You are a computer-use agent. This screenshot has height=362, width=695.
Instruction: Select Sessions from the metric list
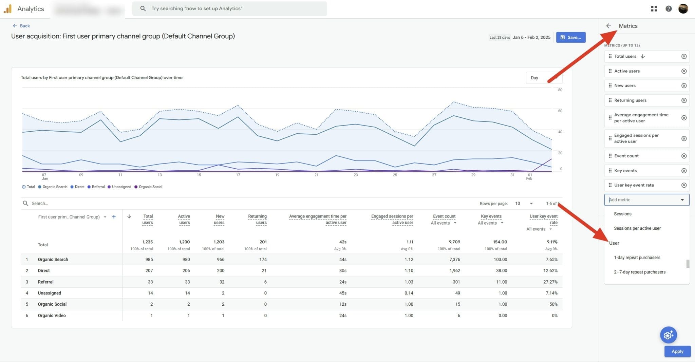pos(623,214)
